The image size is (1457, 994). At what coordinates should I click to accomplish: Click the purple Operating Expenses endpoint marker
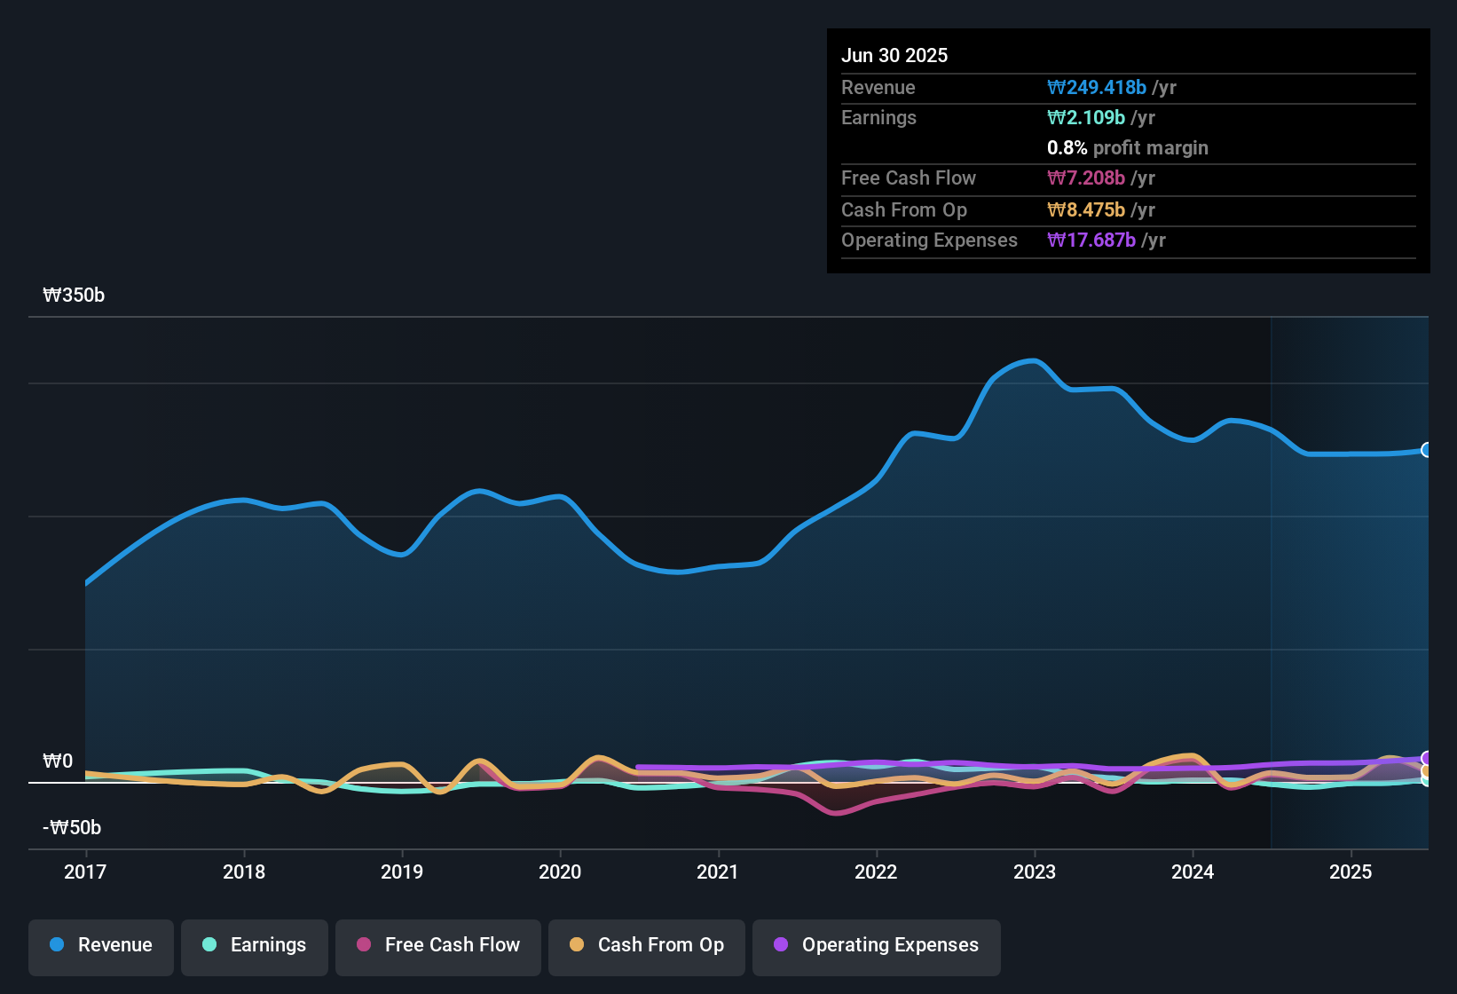click(1427, 758)
